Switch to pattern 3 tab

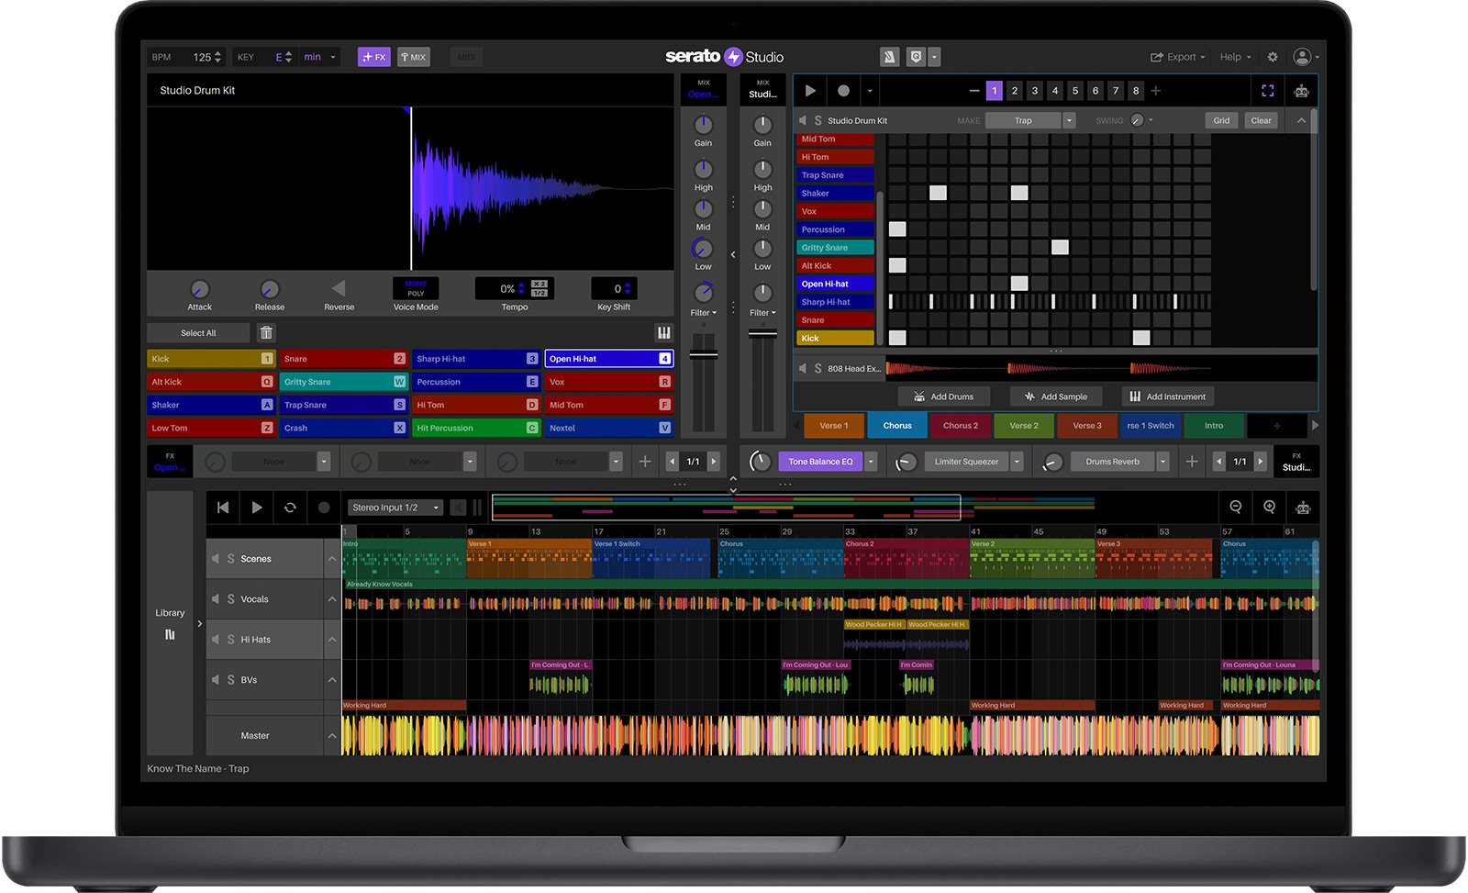click(1035, 91)
